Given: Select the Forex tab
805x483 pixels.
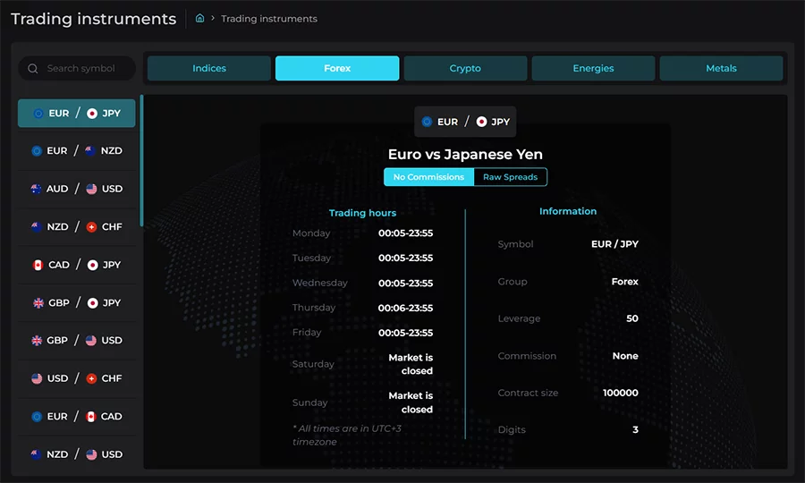Looking at the screenshot, I should point(337,68).
